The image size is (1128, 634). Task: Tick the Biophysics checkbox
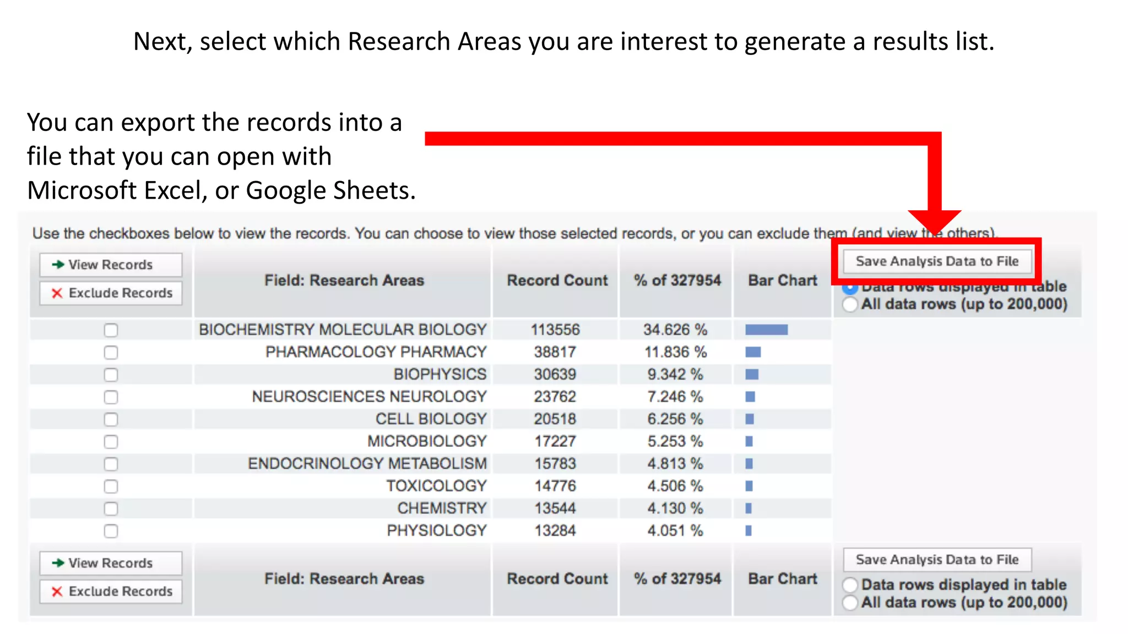pos(111,375)
